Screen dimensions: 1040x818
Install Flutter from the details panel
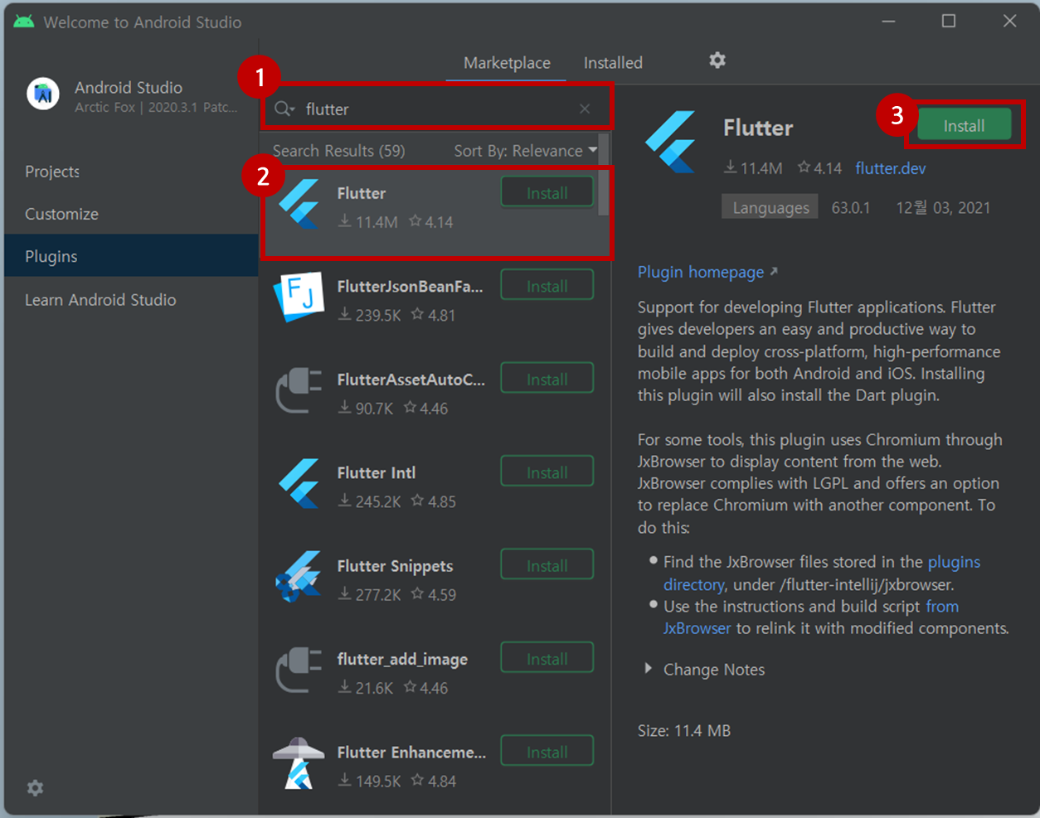(x=964, y=126)
